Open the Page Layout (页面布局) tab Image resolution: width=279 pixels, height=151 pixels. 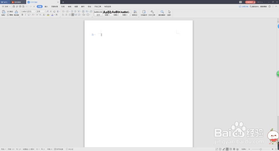(55, 7)
